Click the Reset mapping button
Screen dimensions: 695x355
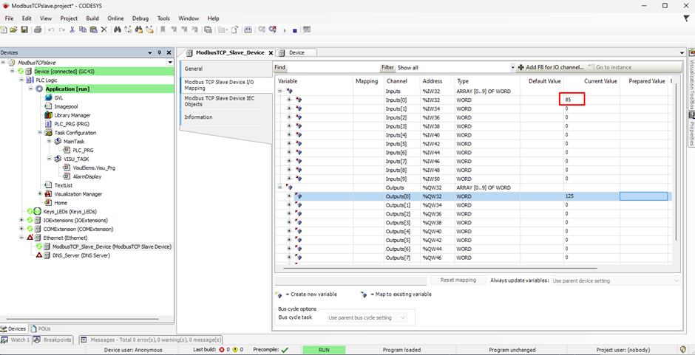(458, 280)
